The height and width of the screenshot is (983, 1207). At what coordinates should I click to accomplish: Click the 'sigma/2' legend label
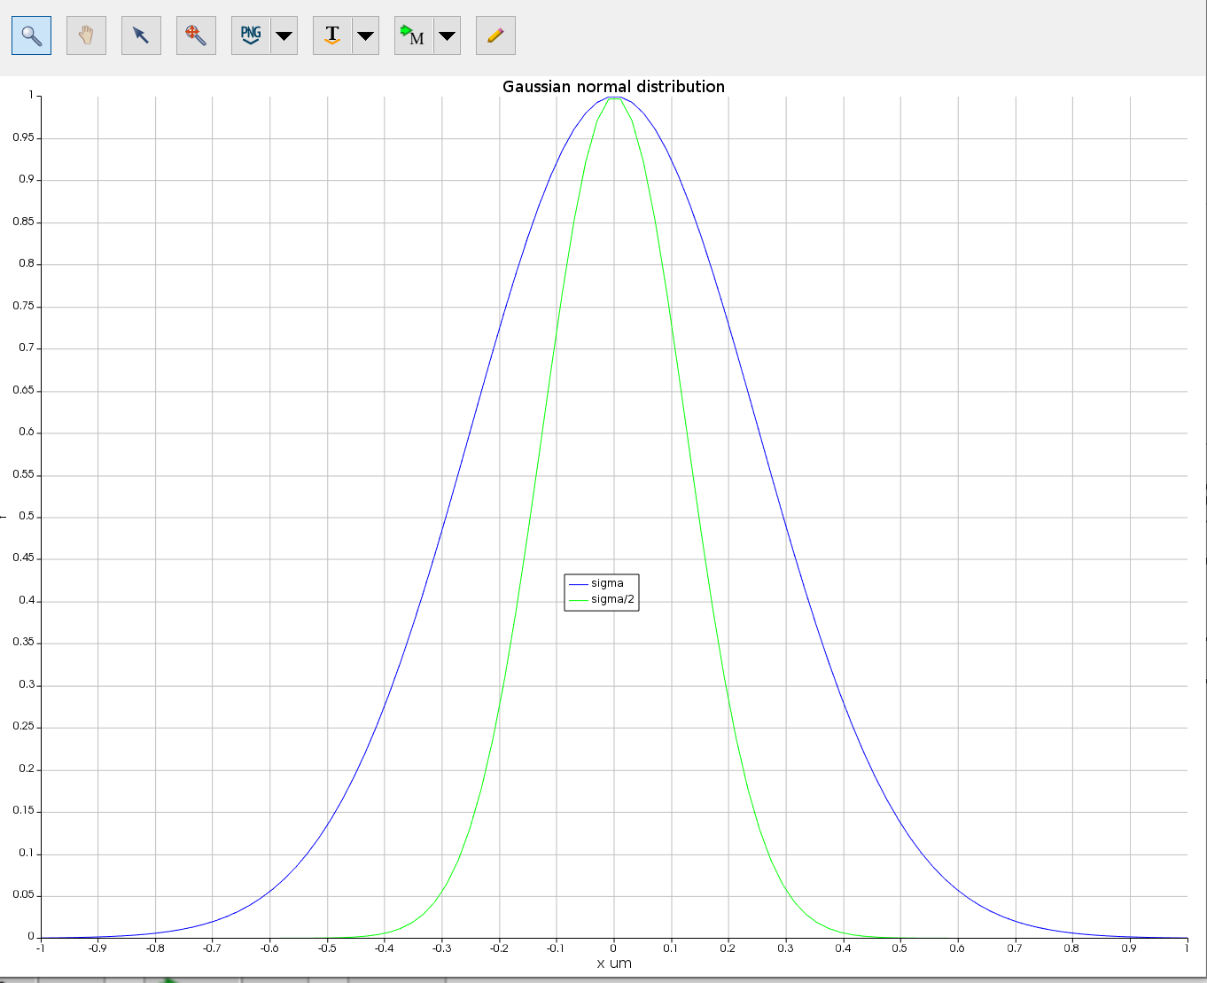tap(612, 599)
